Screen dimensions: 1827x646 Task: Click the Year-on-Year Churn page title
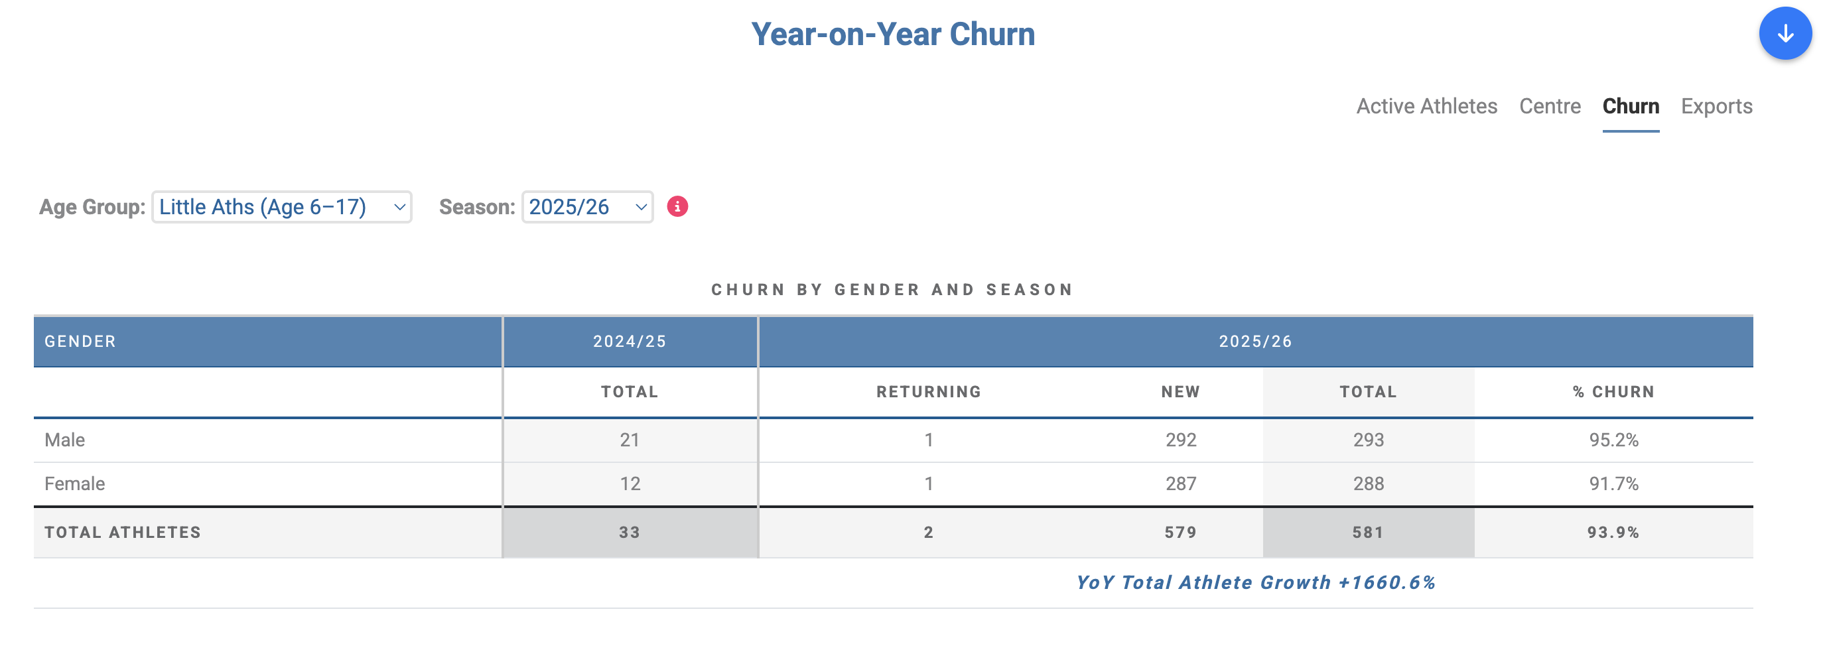pyautogui.click(x=893, y=34)
